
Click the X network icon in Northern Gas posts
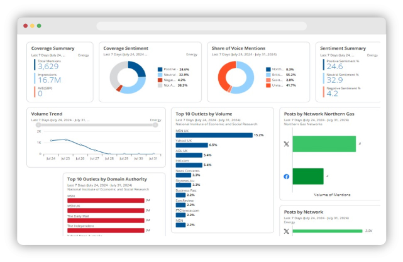tap(287, 144)
